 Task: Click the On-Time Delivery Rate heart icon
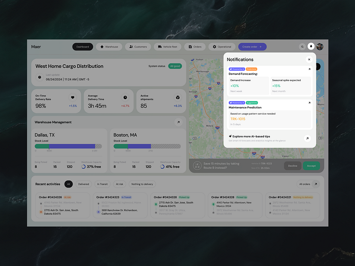click(x=73, y=97)
